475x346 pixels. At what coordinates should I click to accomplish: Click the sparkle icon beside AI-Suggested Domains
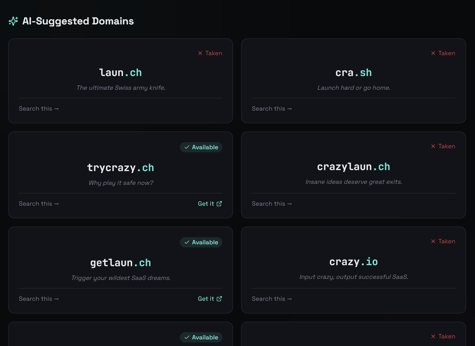pyautogui.click(x=13, y=21)
